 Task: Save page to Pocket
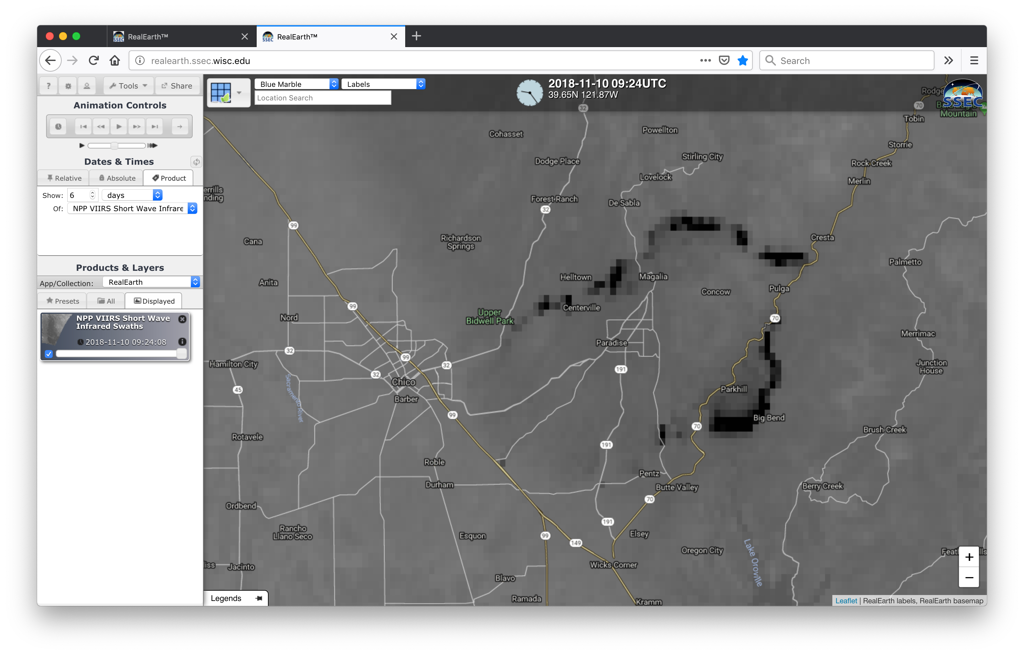[x=724, y=61]
